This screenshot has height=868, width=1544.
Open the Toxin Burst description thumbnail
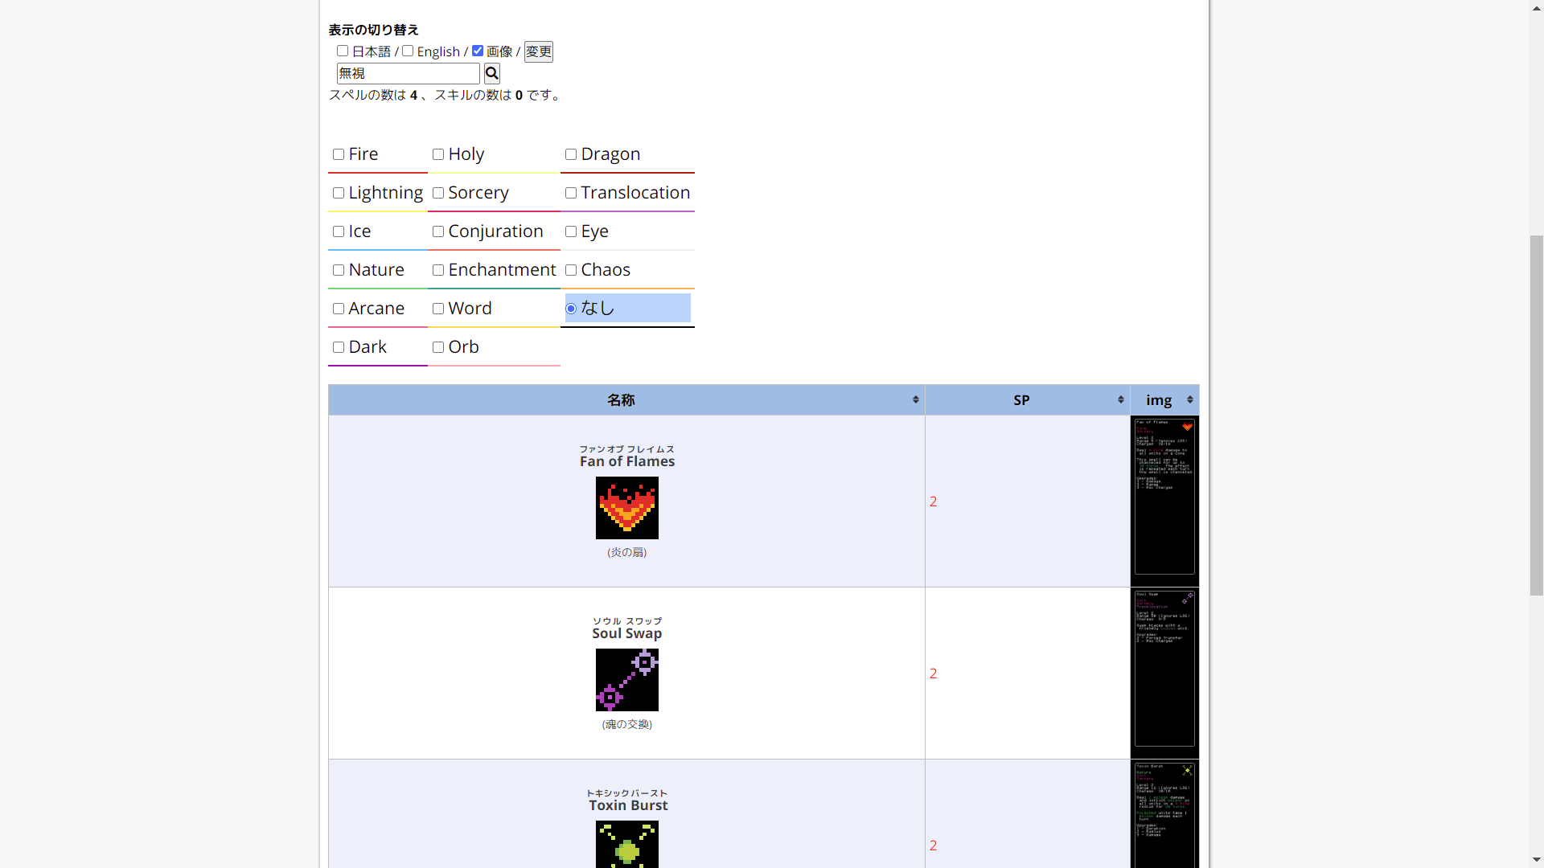click(1164, 813)
